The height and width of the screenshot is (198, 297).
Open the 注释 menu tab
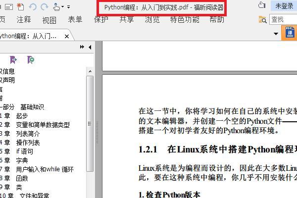click(x=24, y=19)
